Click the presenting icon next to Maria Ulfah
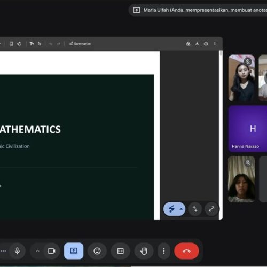 tap(137, 10)
